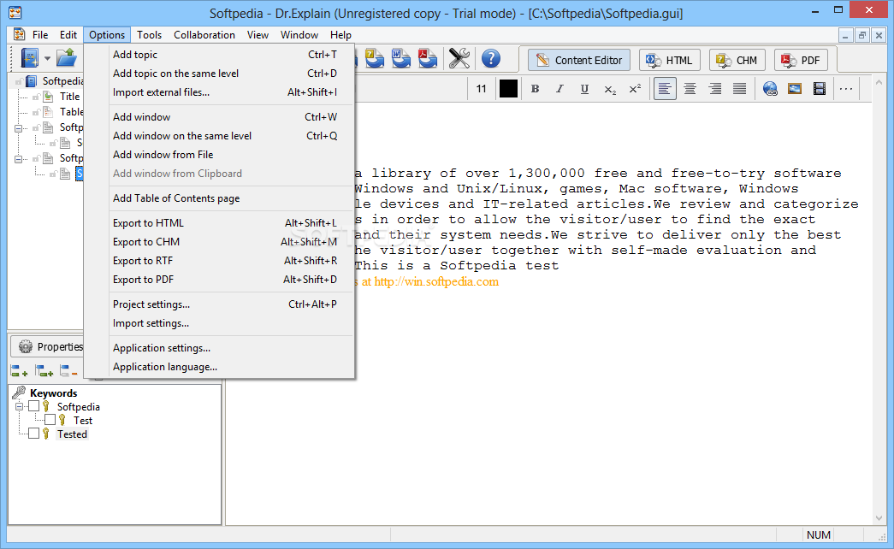Open the File menu
This screenshot has width=894, height=549.
[x=40, y=35]
